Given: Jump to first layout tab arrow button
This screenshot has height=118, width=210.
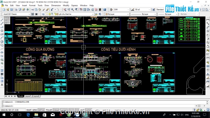Looking at the screenshot, I should [6, 96].
